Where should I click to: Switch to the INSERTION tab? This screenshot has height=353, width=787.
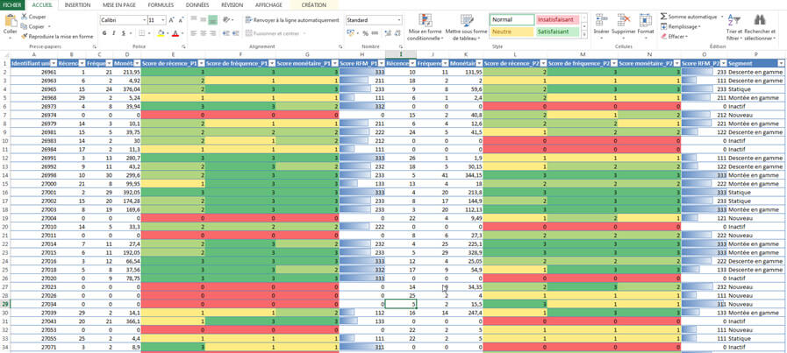(78, 5)
